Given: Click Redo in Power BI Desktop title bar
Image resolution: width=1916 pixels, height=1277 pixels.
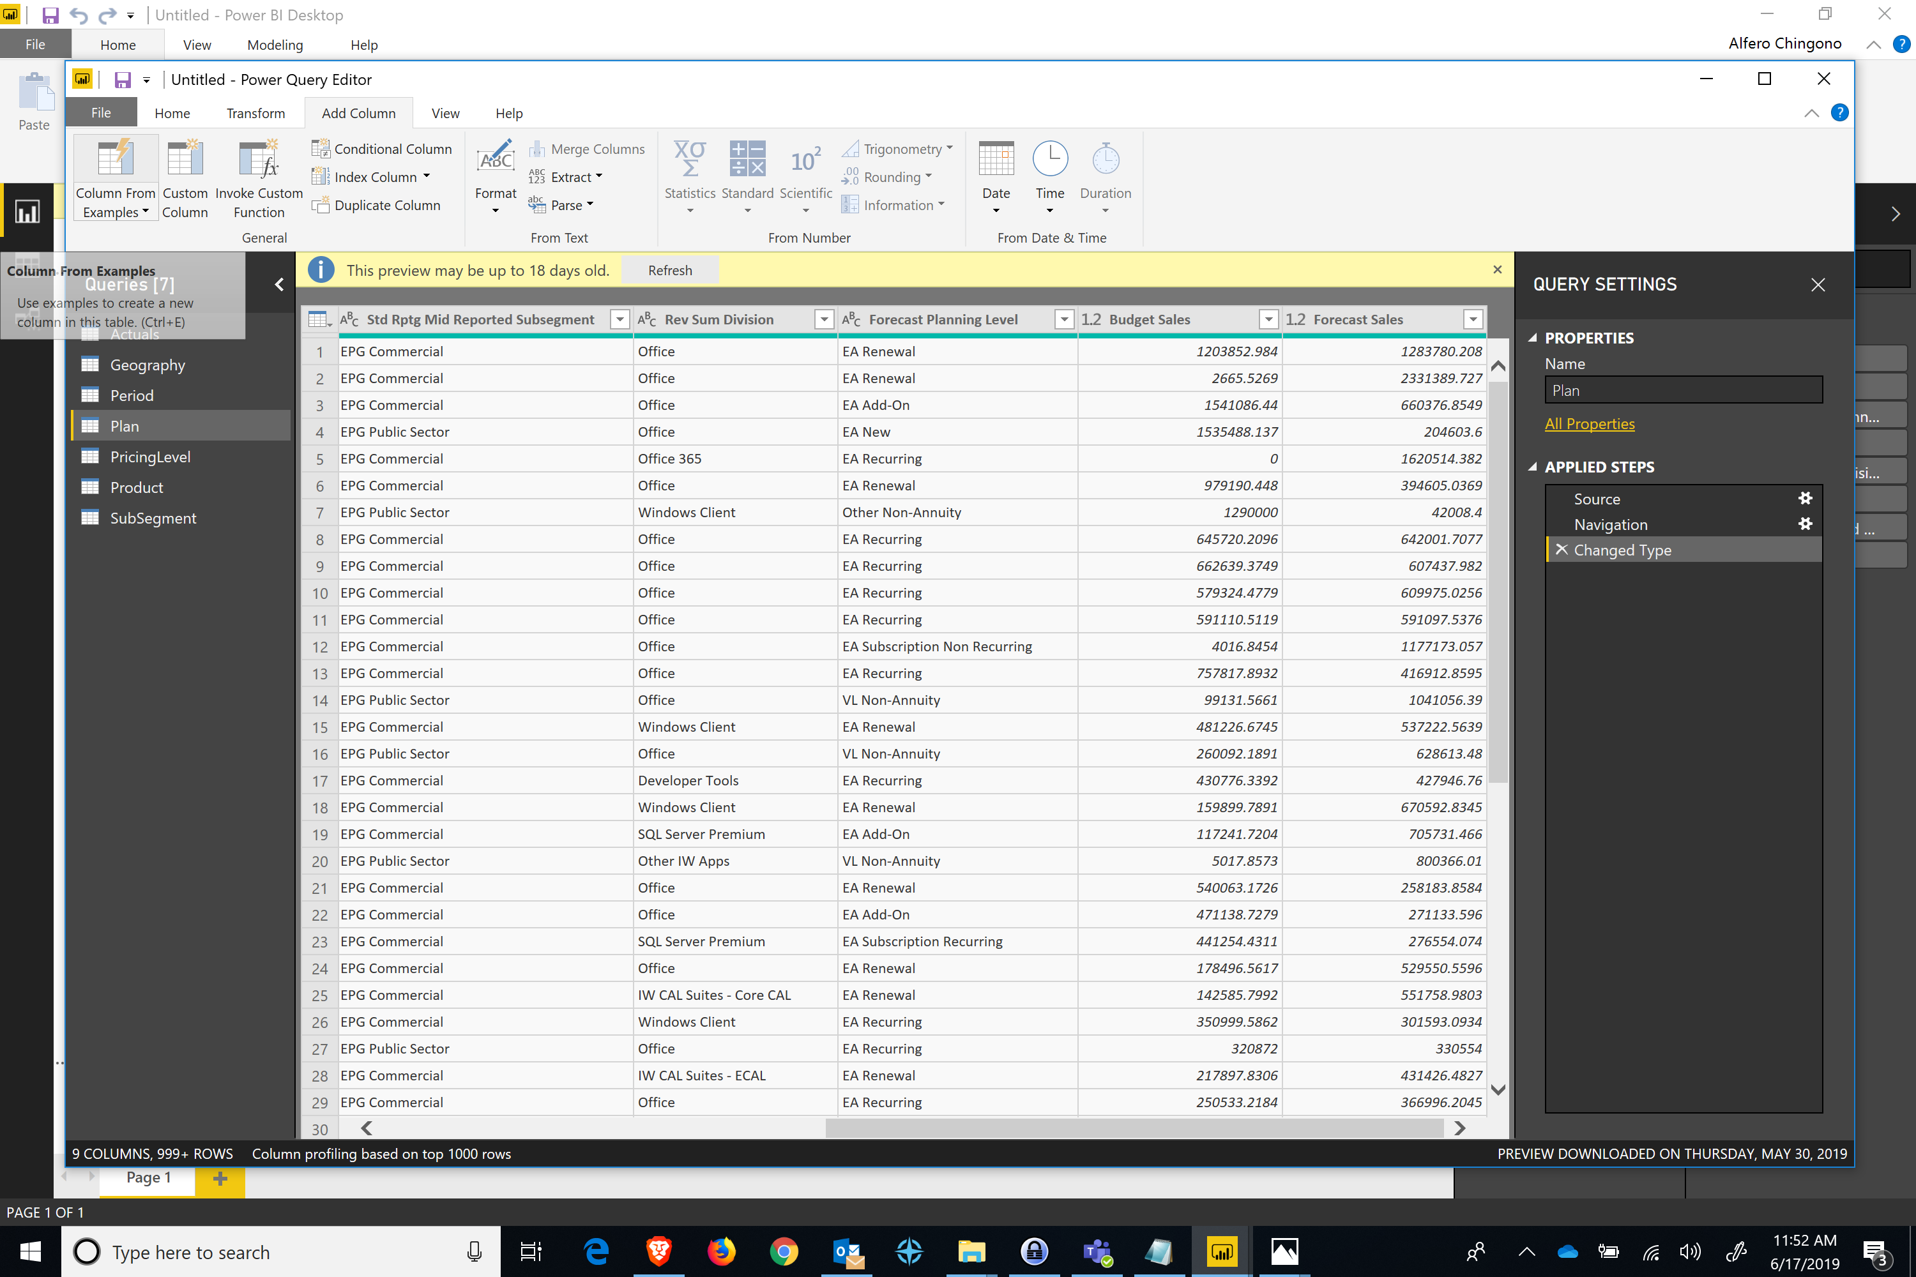Looking at the screenshot, I should click(107, 15).
